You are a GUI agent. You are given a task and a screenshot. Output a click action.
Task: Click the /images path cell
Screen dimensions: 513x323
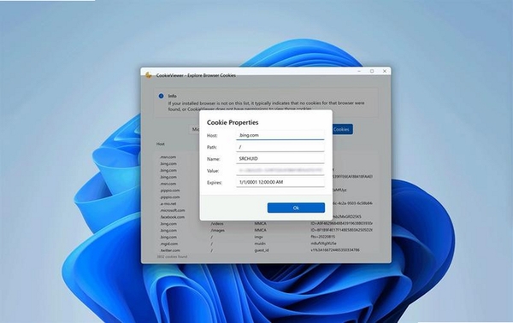click(x=217, y=230)
